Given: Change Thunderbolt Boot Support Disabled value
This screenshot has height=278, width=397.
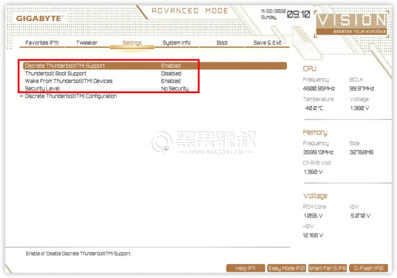Looking at the screenshot, I should coord(171,73).
